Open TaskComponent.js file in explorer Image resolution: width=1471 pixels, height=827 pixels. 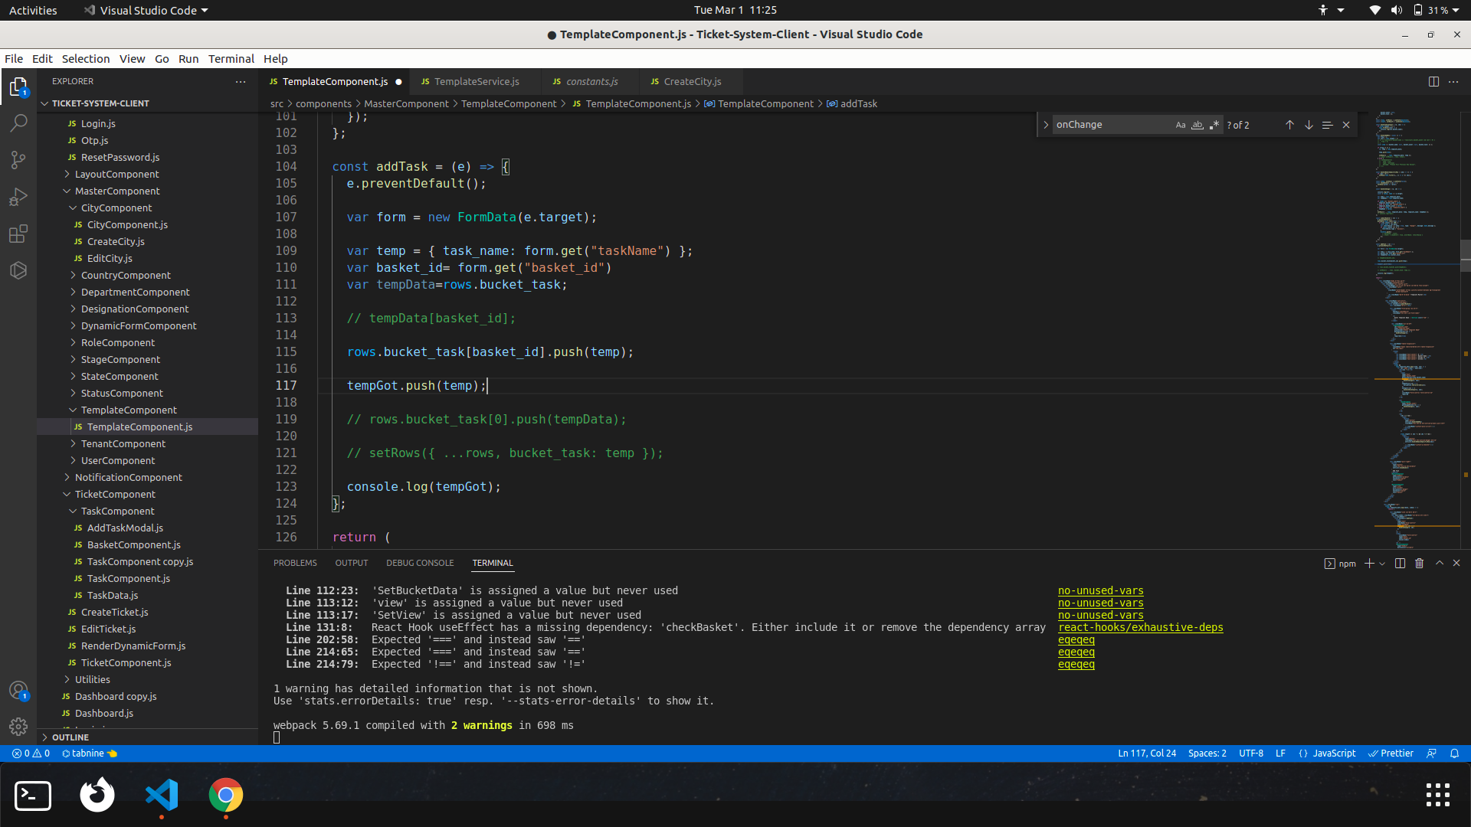[129, 578]
